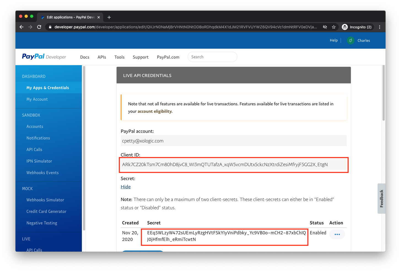The height and width of the screenshot is (272, 401).
Task: Click the Client ID value field
Action: pos(234,164)
